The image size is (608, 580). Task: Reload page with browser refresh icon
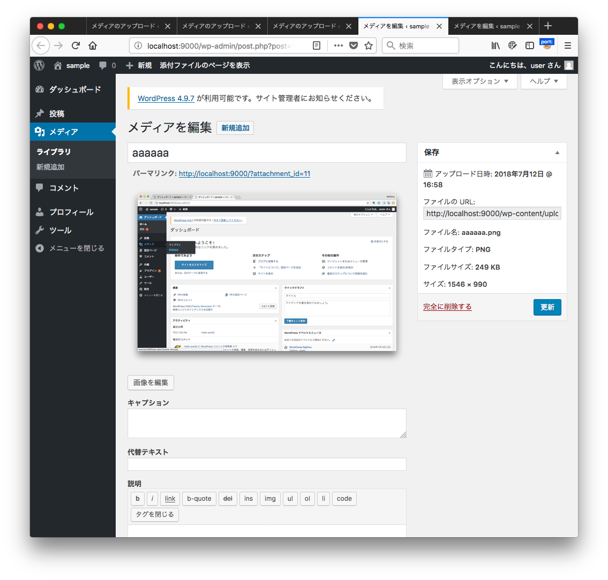point(75,46)
